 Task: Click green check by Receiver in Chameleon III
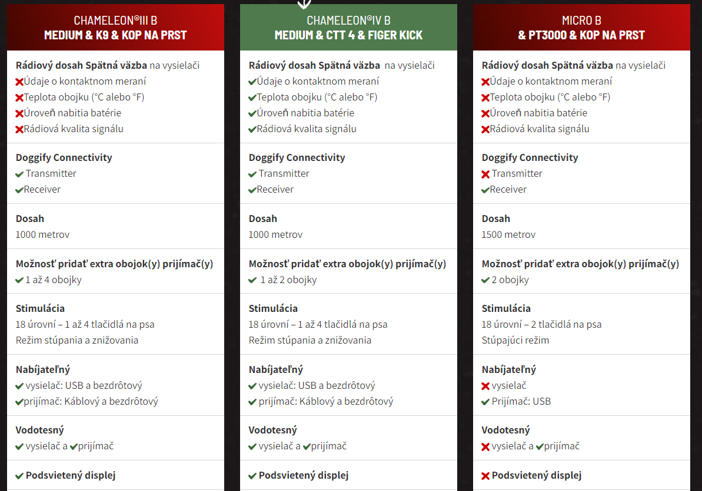(19, 190)
